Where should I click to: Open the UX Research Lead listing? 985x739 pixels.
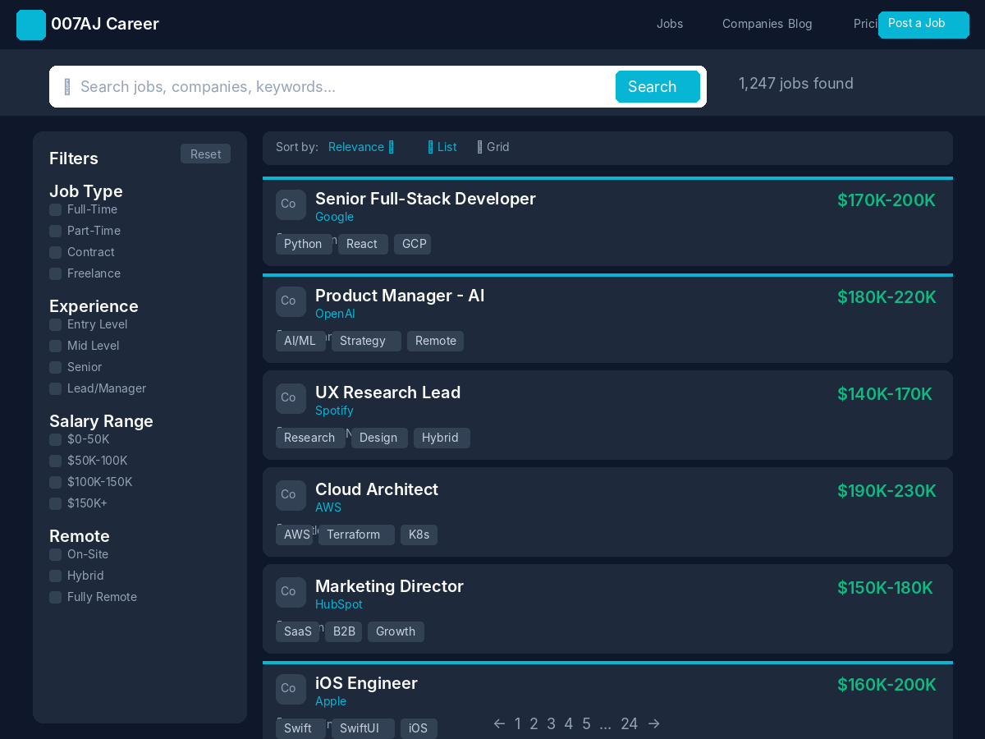tap(387, 392)
